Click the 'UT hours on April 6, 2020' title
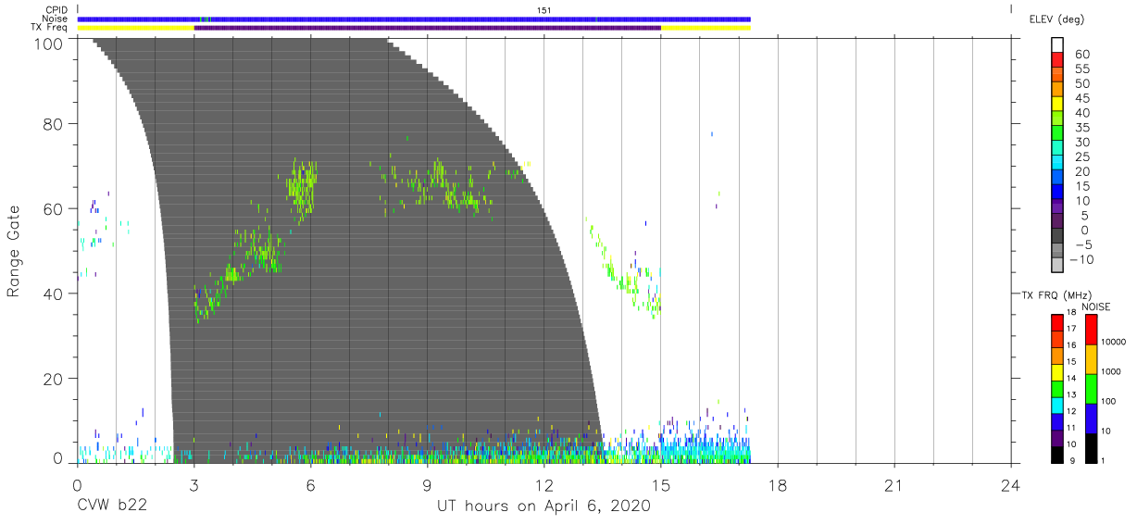The height and width of the screenshot is (525, 1137). [544, 506]
